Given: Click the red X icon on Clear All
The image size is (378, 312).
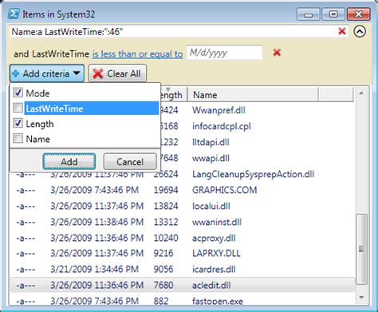Looking at the screenshot, I should click(98, 73).
